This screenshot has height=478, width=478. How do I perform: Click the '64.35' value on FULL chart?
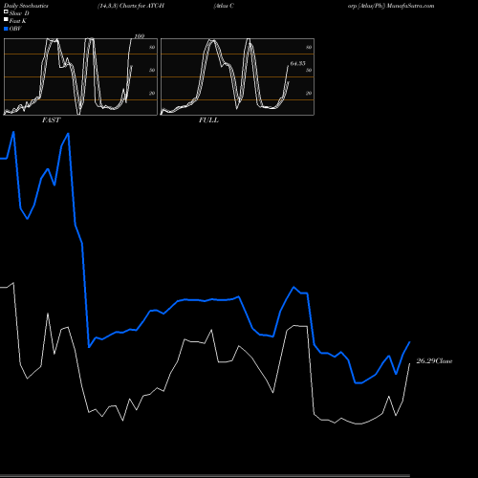click(x=297, y=63)
